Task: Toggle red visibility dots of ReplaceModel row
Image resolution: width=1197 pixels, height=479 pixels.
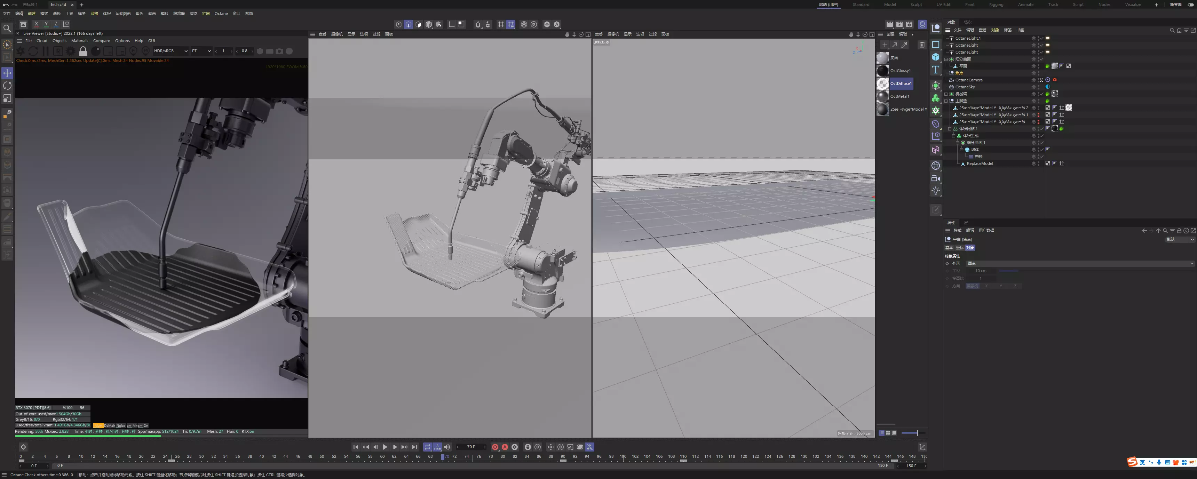Action: click(x=1039, y=163)
